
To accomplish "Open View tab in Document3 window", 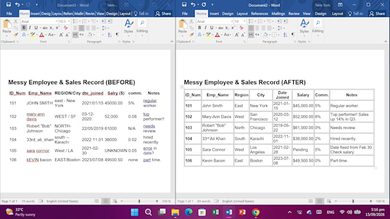I will 100,14.
